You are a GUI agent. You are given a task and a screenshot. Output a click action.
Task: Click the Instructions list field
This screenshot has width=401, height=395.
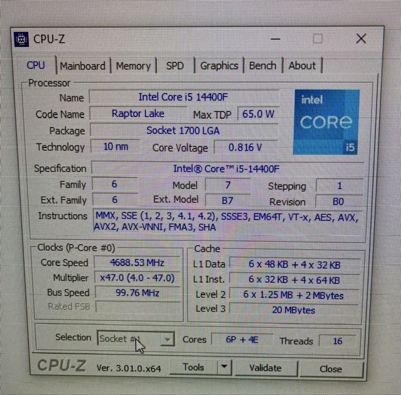227,222
